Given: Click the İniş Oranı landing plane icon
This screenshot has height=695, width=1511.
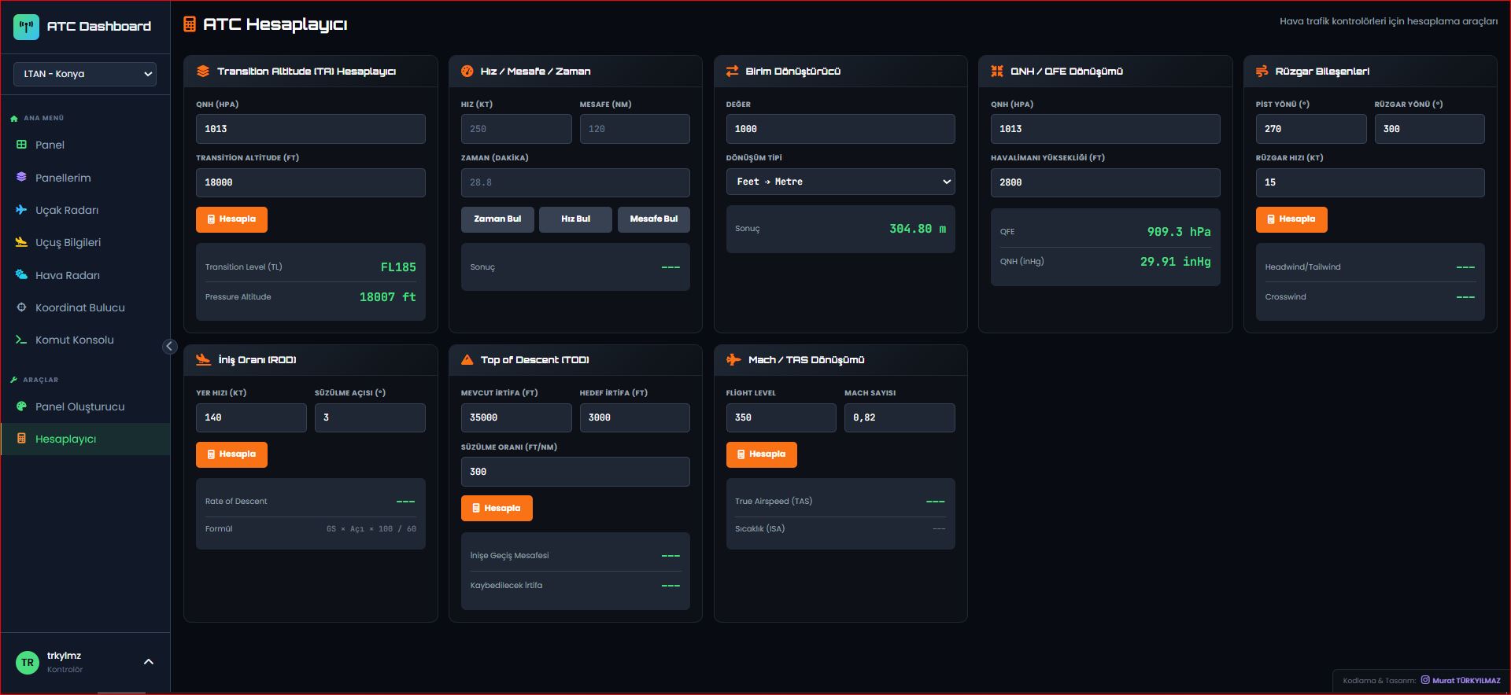Looking at the screenshot, I should [203, 359].
